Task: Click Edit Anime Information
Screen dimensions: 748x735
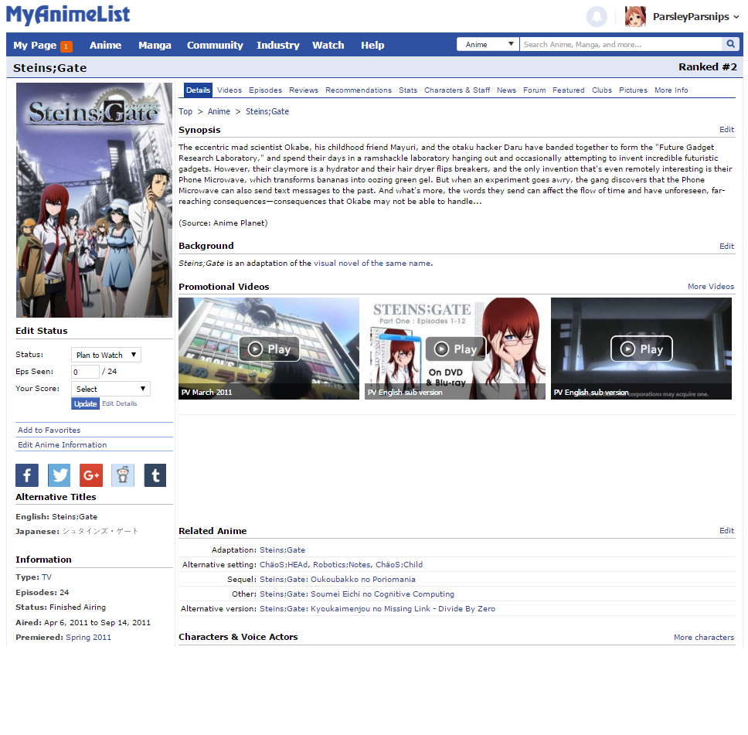Action: 62,445
